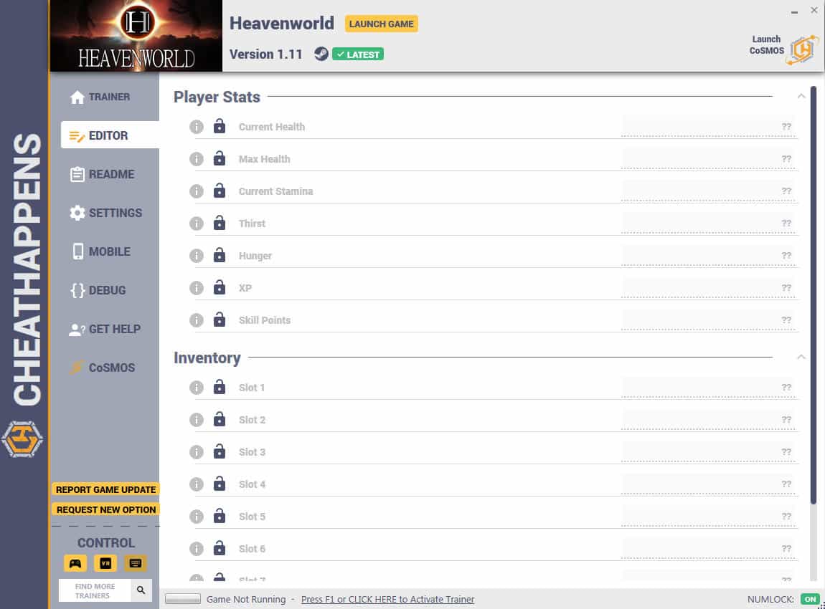Toggle the lock for Thirst
Viewport: 825px width, 609px height.
(x=220, y=223)
